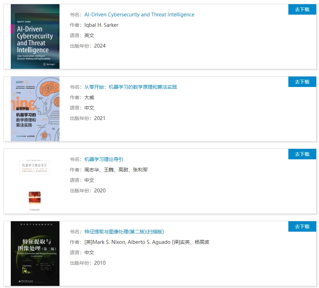Click the publication year 2024
The width and height of the screenshot is (319, 288).
[99, 46]
